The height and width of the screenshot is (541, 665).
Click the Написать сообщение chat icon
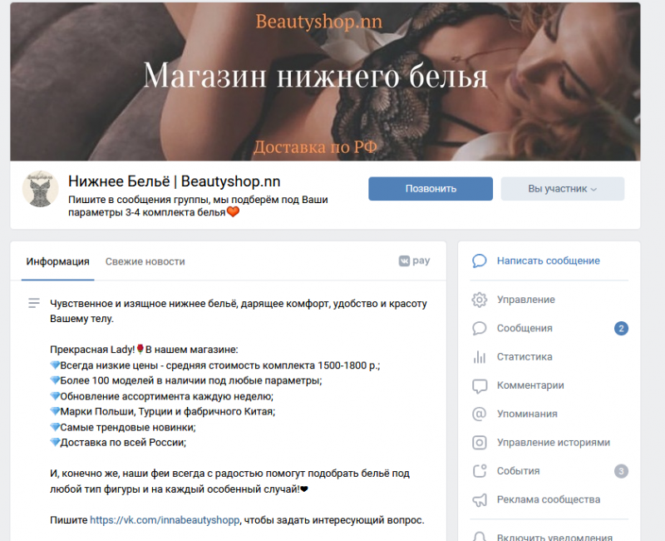[480, 261]
